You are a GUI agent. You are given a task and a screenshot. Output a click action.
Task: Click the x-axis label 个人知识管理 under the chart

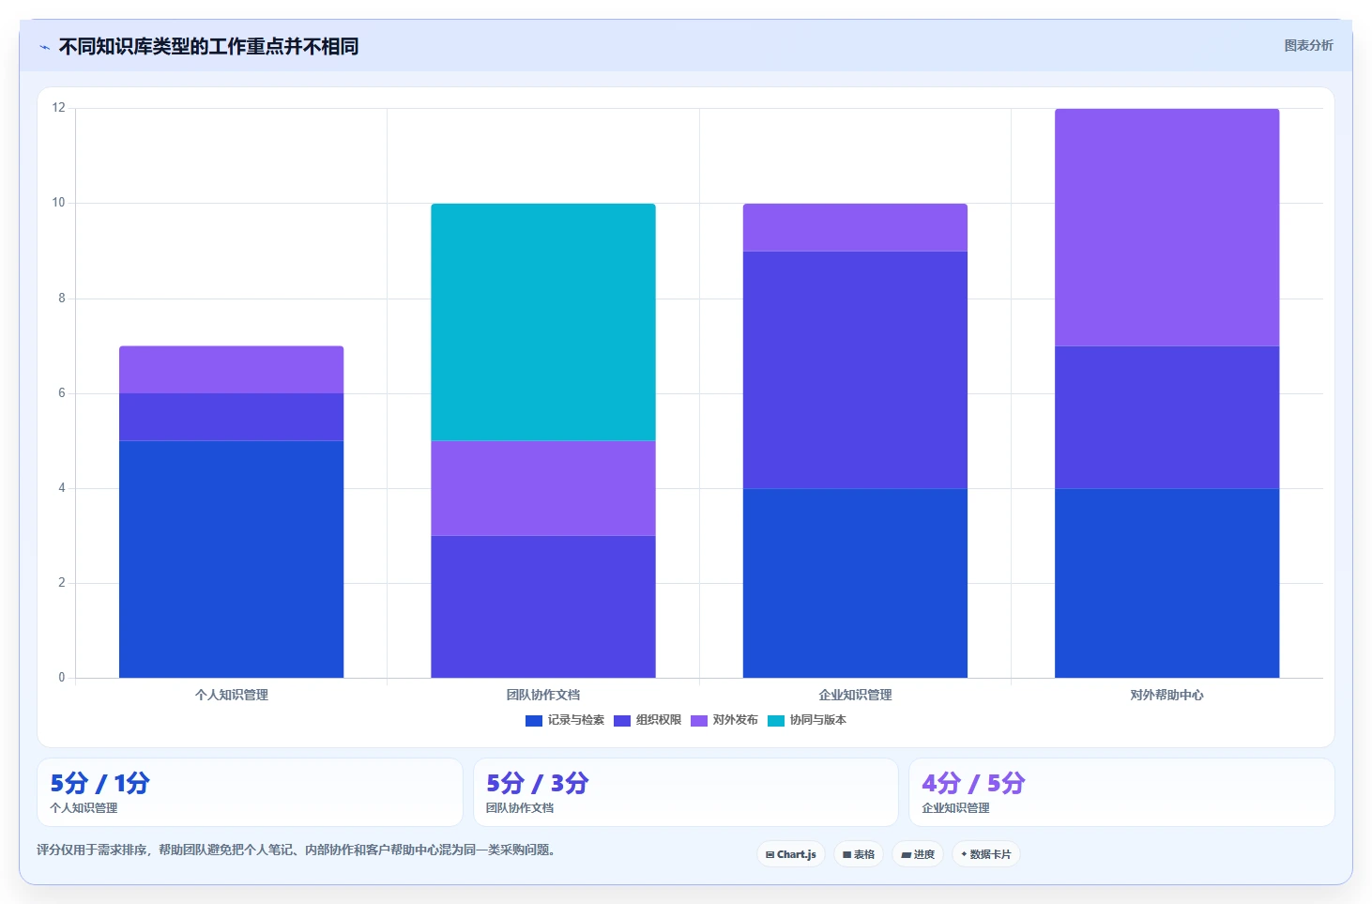coord(232,695)
